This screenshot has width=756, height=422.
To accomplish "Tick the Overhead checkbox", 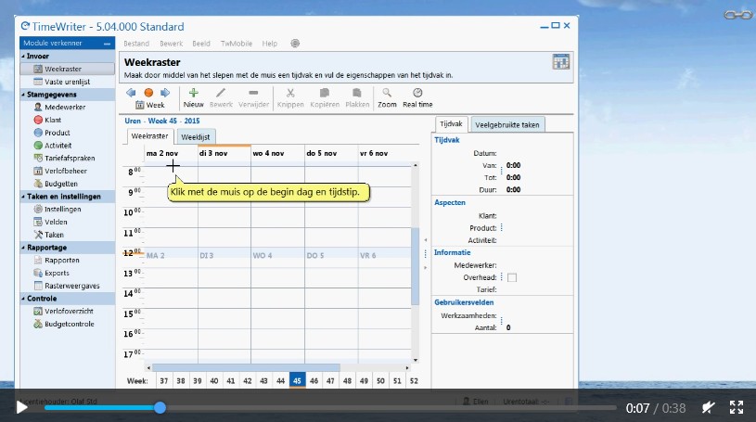I will [x=512, y=276].
